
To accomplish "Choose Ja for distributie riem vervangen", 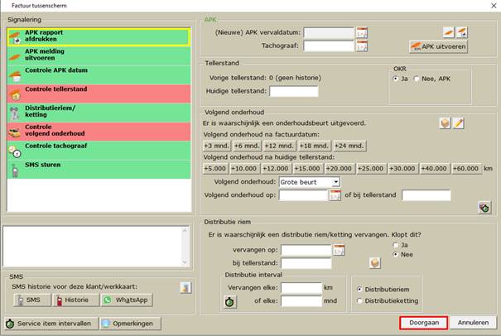I will pos(396,245).
